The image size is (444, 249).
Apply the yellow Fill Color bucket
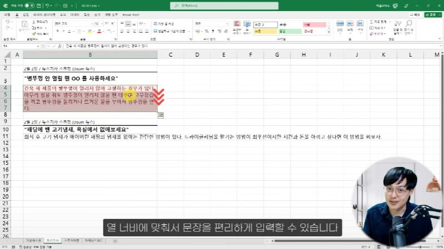(x=89, y=31)
